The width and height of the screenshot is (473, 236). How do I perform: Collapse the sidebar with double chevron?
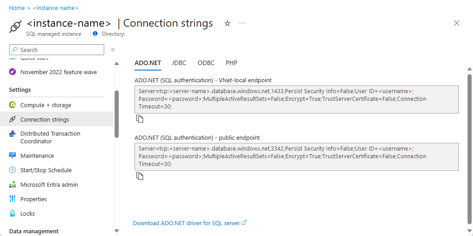tap(113, 50)
